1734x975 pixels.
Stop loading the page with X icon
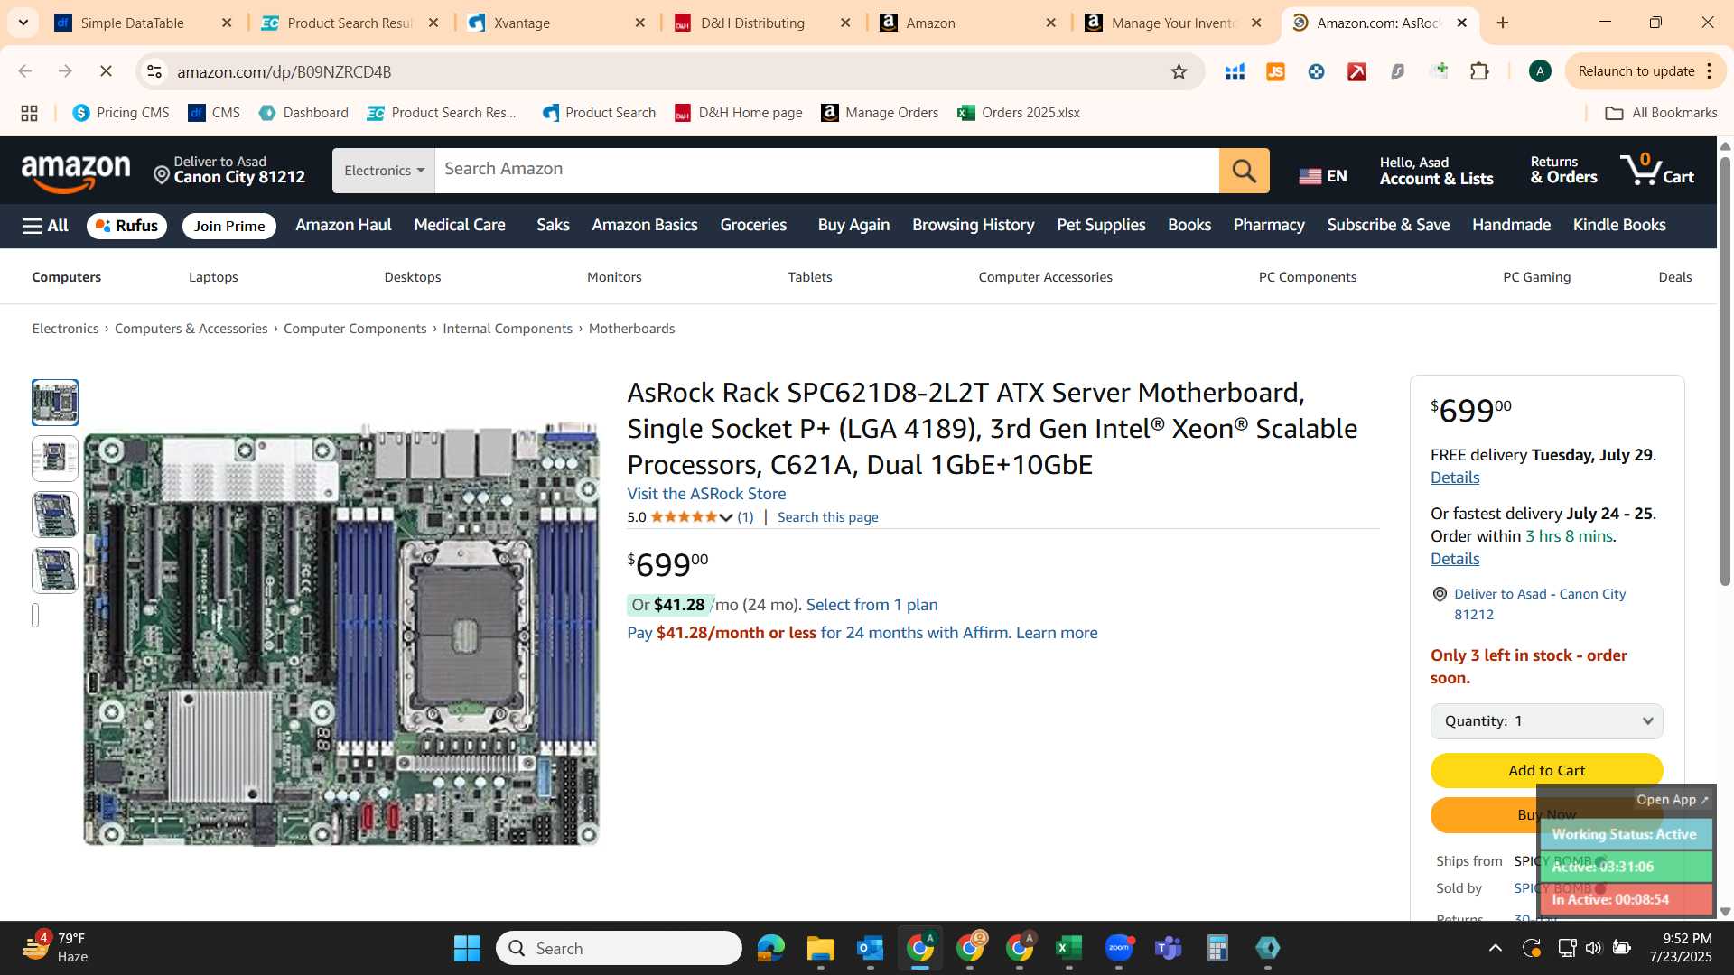point(106,71)
